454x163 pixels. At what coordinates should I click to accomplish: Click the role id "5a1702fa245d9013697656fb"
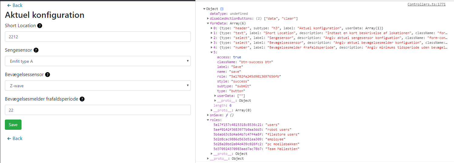click(x=254, y=77)
